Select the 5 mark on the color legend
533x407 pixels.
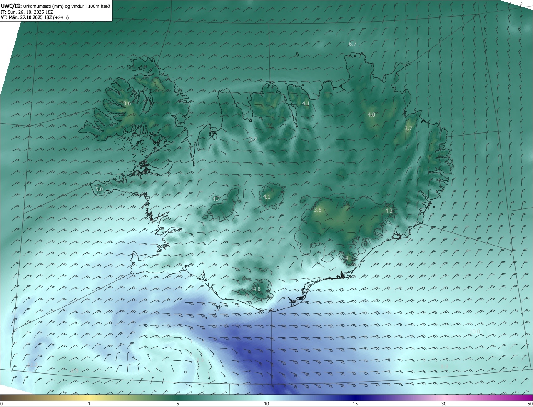tap(178, 404)
